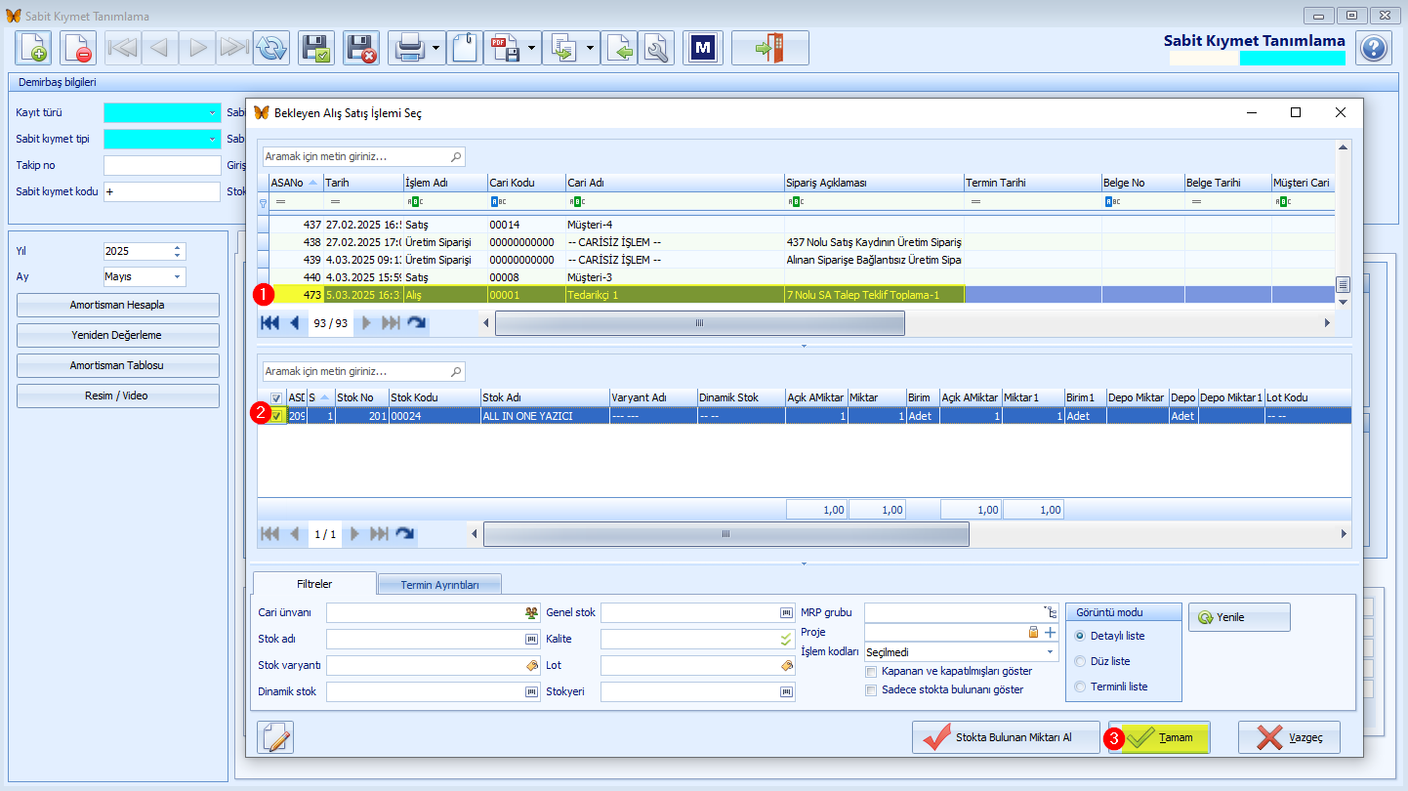This screenshot has width=1408, height=791.
Task: Click the plus icon in Proje field
Action: click(1051, 633)
